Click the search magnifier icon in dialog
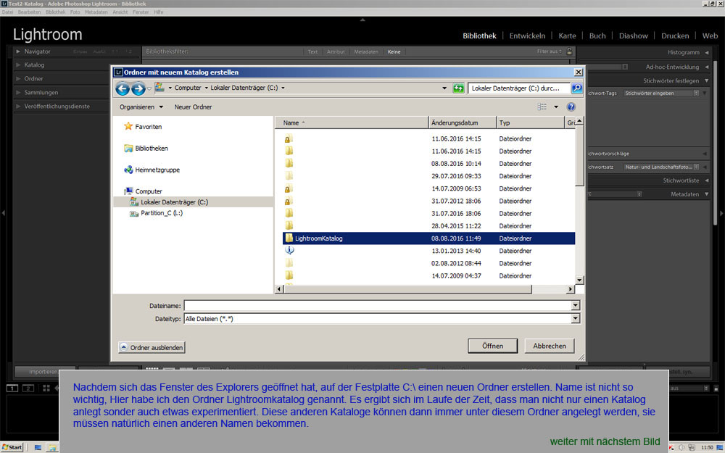The width and height of the screenshot is (725, 453). [576, 88]
